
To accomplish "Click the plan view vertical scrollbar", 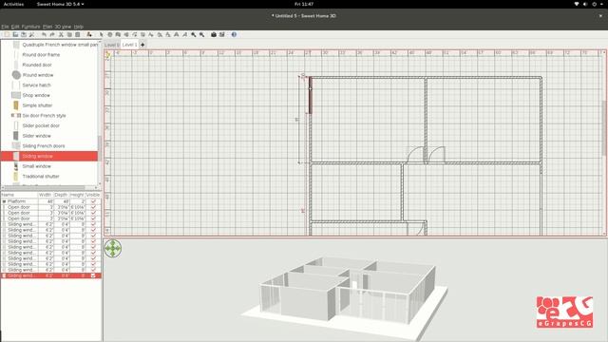I will click(604, 128).
